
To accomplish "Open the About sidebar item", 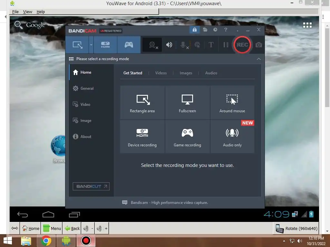I will (x=91, y=136).
